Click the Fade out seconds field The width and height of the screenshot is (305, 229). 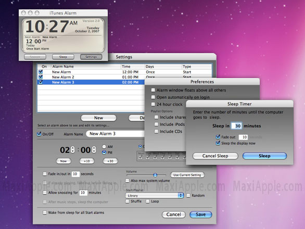(x=243, y=137)
